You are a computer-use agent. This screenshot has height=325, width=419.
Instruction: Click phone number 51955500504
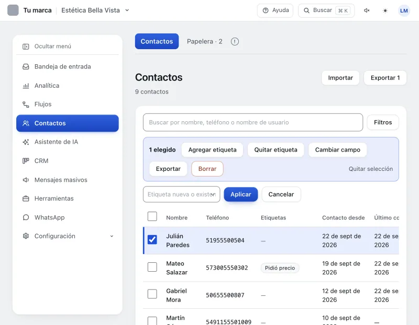[x=225, y=240]
